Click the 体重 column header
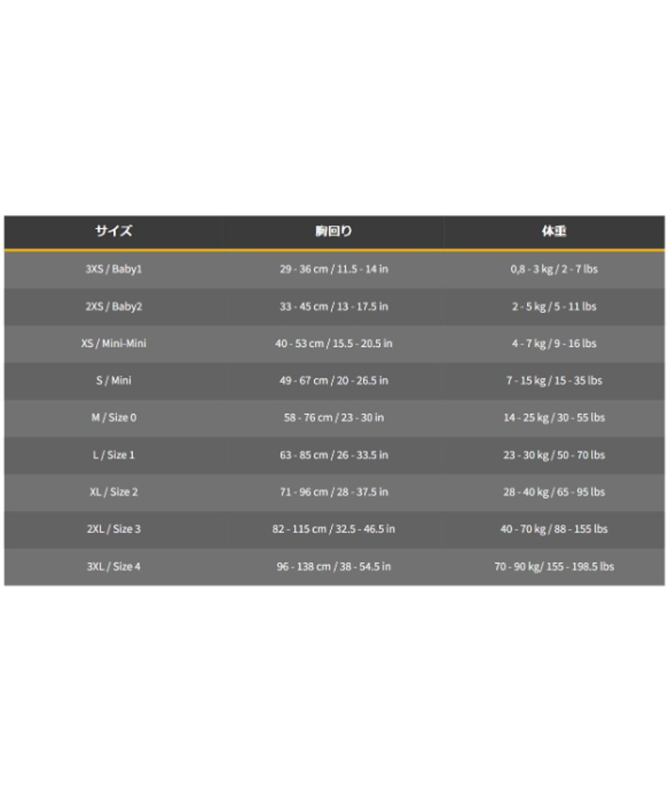This screenshot has width=668, height=802. click(x=554, y=231)
